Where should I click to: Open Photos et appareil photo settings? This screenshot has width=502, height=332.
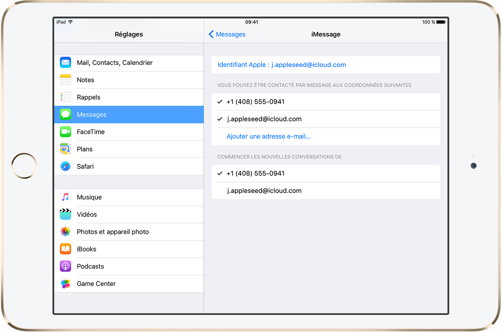[x=129, y=232]
